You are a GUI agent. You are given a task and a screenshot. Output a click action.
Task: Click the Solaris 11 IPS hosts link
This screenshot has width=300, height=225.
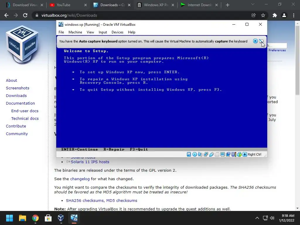coord(90,162)
